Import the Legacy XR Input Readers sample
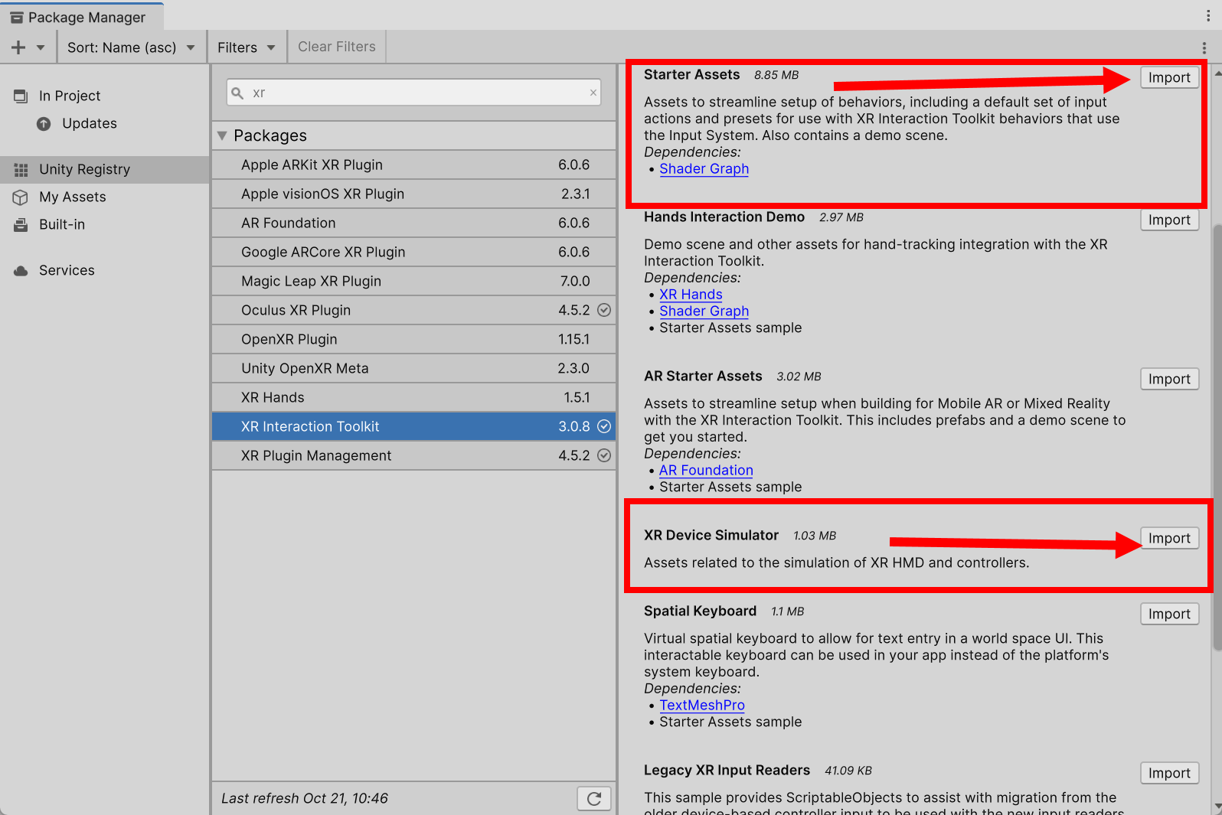Viewport: 1222px width, 815px height. [x=1169, y=773]
